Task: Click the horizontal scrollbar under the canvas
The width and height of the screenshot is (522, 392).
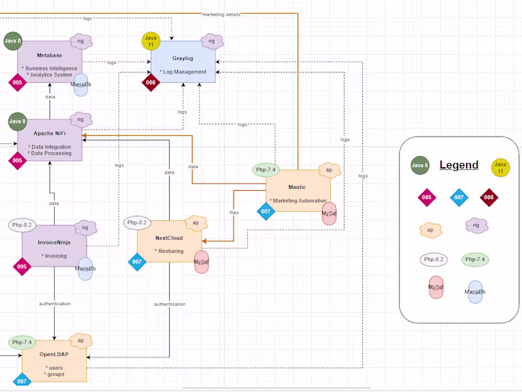Action: (x=276, y=388)
